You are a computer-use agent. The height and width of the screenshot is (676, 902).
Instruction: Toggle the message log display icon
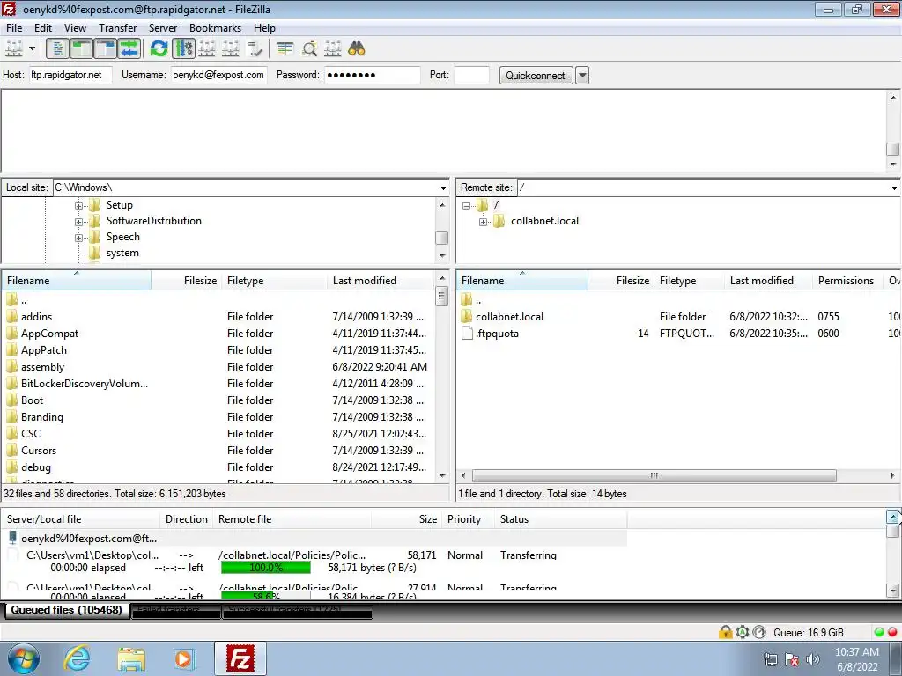[57, 49]
